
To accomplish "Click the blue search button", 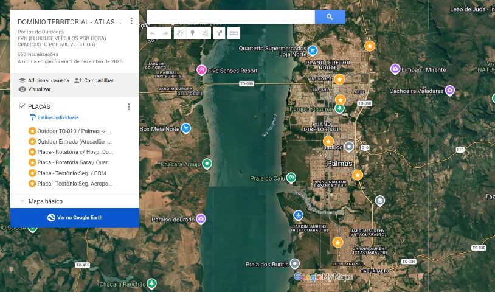I will pyautogui.click(x=330, y=17).
